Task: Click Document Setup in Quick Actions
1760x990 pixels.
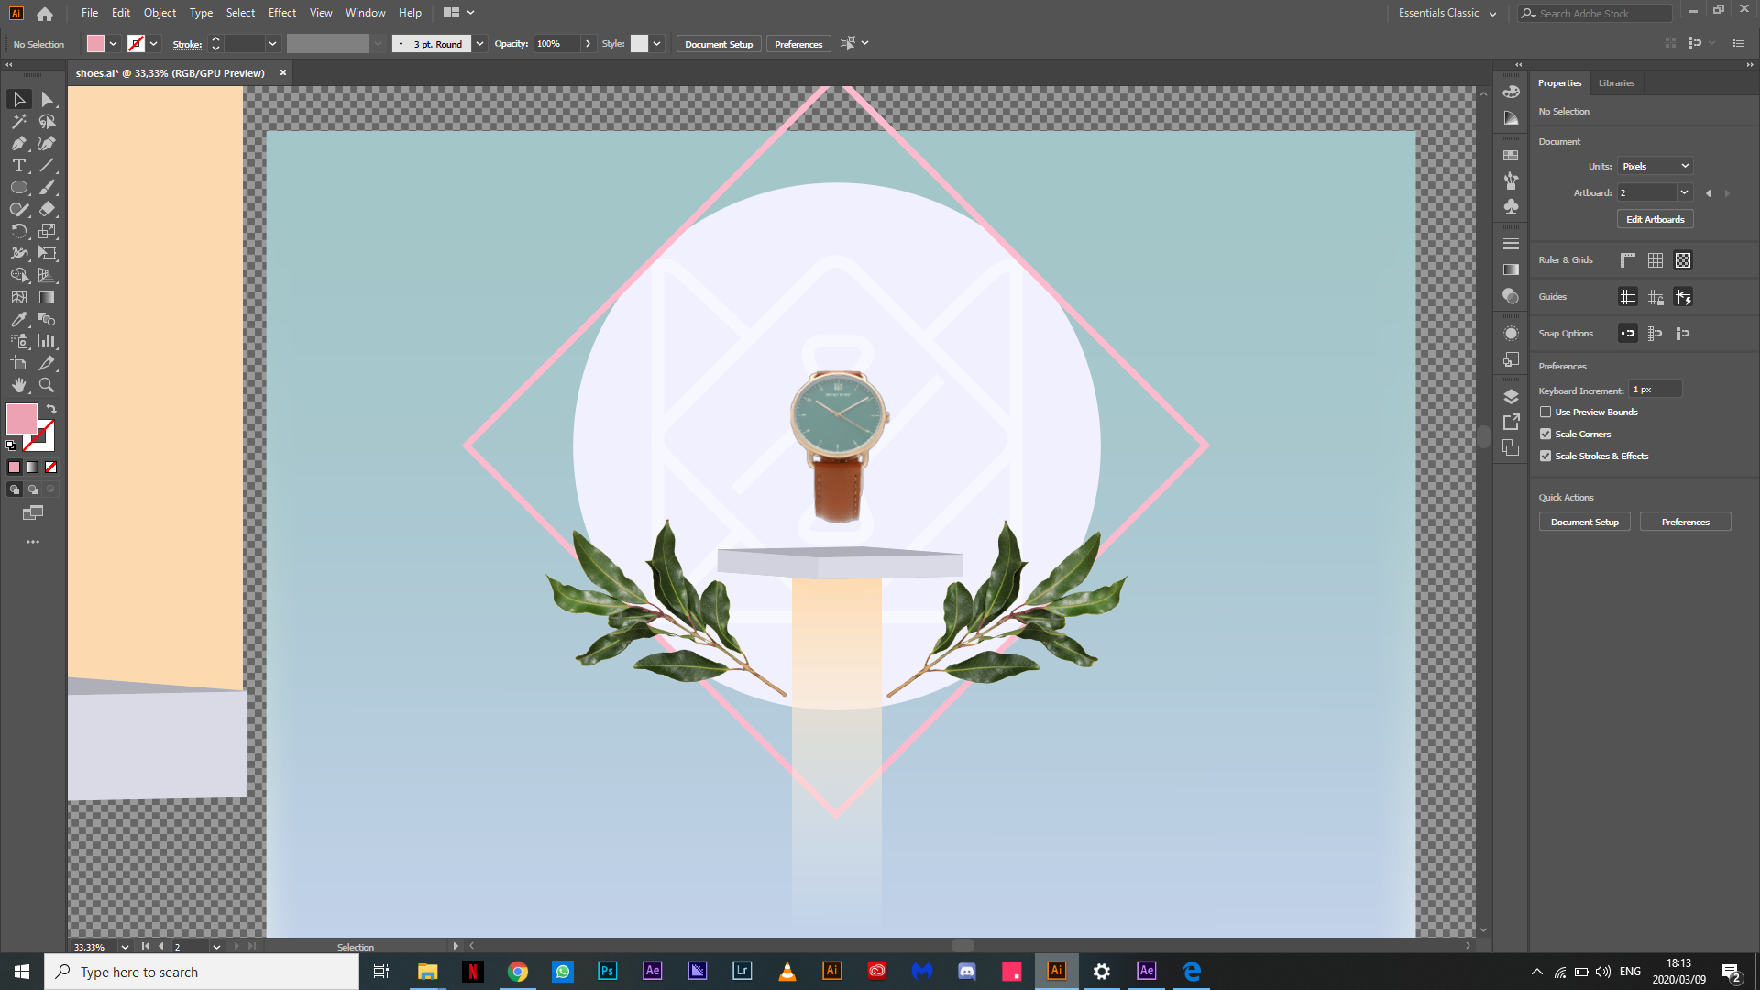Action: point(1584,522)
